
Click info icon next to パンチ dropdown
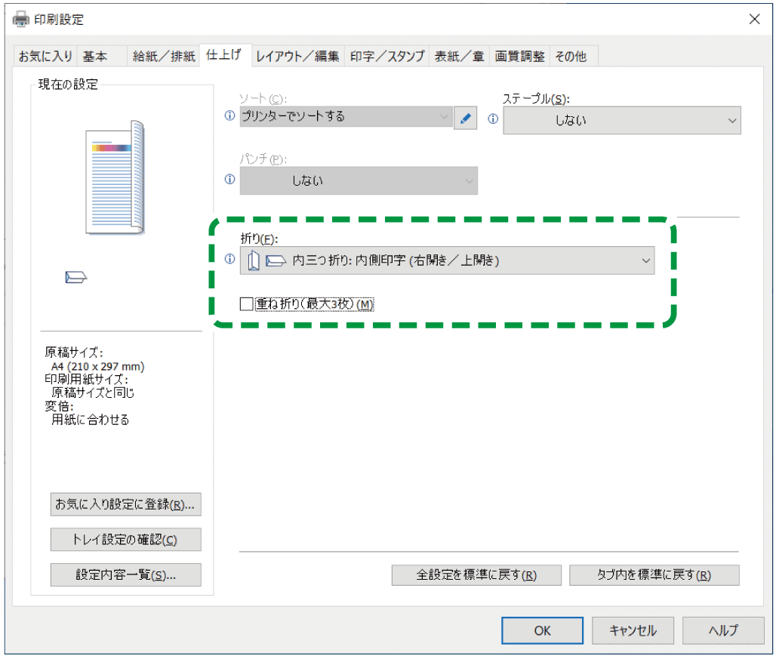pos(230,180)
